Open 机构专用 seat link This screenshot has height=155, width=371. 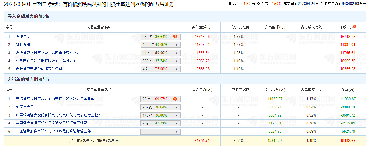[23, 44]
